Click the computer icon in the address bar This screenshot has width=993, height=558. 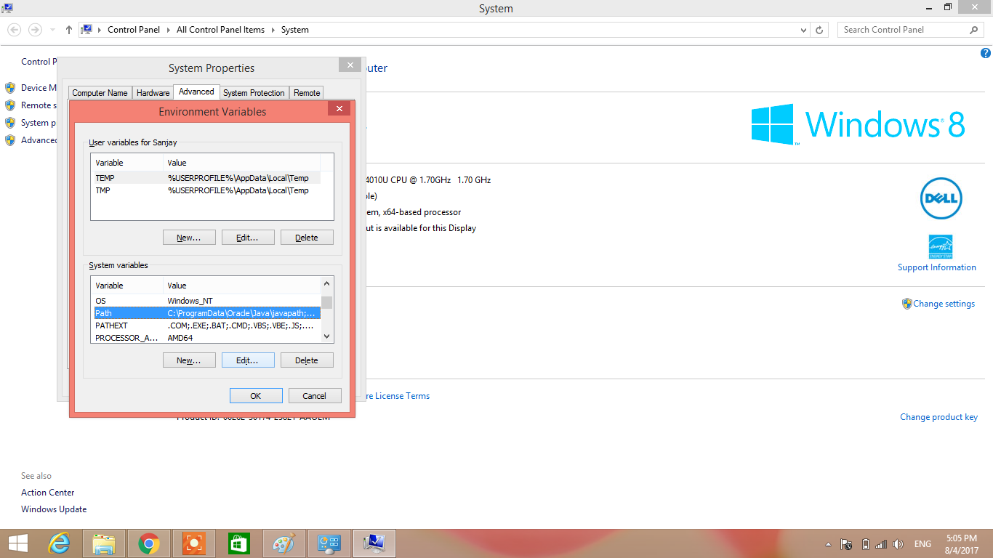(87, 30)
